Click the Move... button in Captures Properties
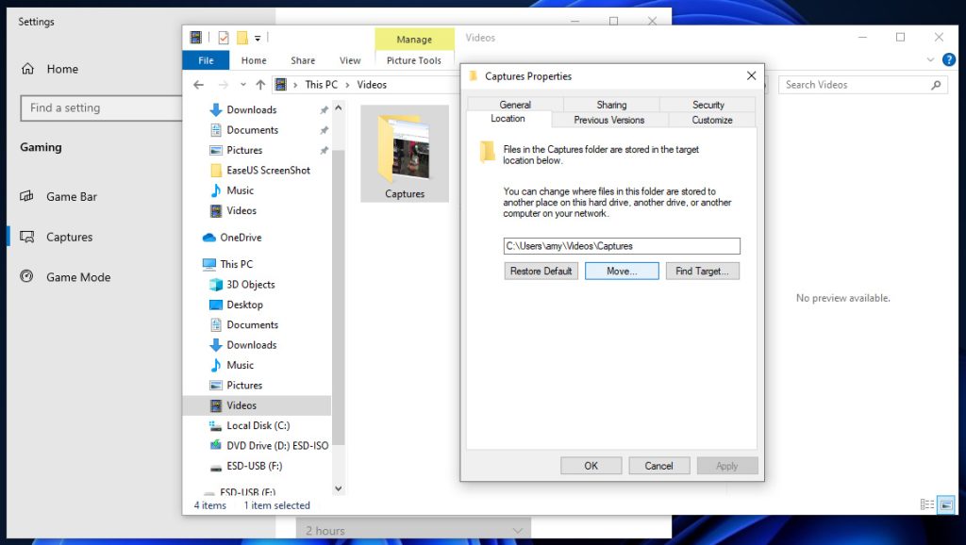Screen dimensions: 966x545 pos(622,271)
